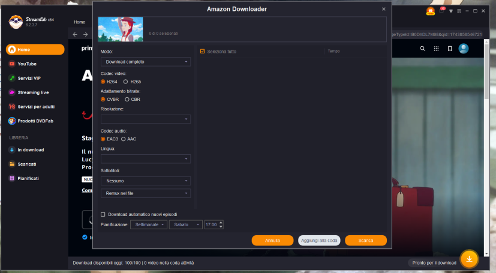
Task: Click the browser URL address bar
Action: [437, 34]
